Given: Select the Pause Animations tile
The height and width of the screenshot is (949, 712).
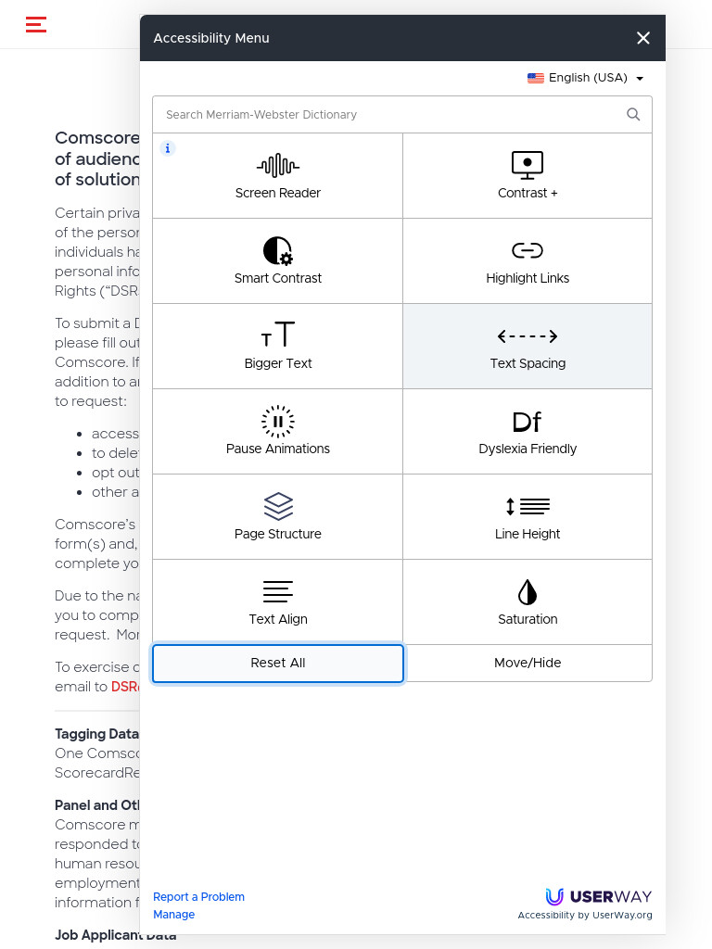Looking at the screenshot, I should pos(278,432).
